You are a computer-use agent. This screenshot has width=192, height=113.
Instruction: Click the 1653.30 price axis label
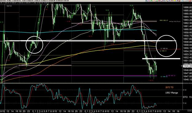188,54
